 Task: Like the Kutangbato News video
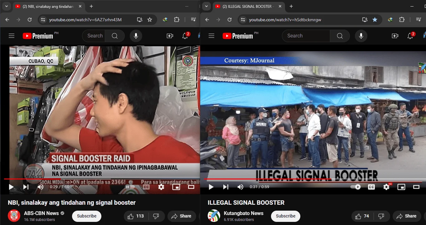[363, 216]
